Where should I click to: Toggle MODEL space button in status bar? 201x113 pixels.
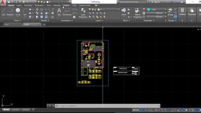pos(136,110)
